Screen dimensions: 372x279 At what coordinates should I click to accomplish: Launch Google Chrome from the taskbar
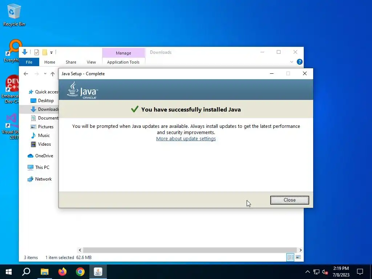(80, 272)
